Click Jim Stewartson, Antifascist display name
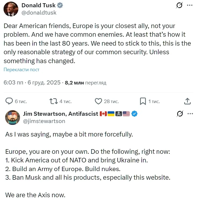The width and height of the screenshot is (198, 201). coord(61,114)
